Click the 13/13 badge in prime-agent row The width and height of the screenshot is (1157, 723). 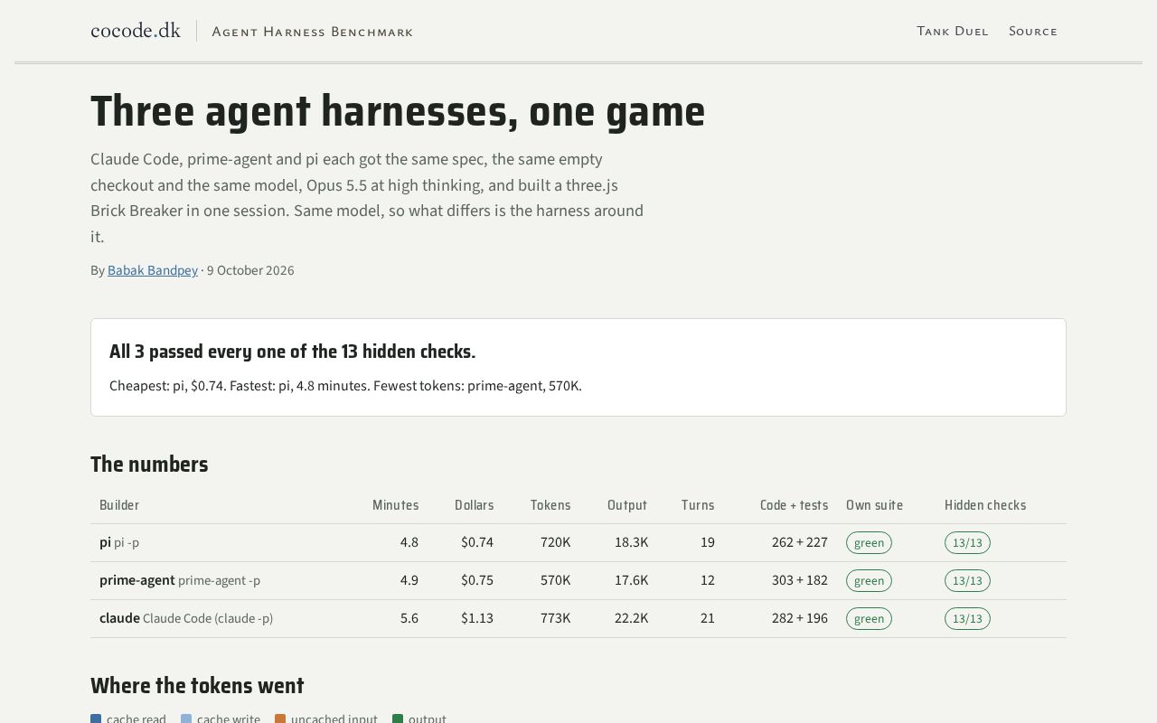[x=967, y=580]
